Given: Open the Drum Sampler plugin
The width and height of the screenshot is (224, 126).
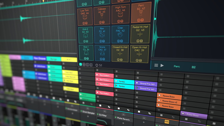Looking at the screenshot, I should 88,112.
